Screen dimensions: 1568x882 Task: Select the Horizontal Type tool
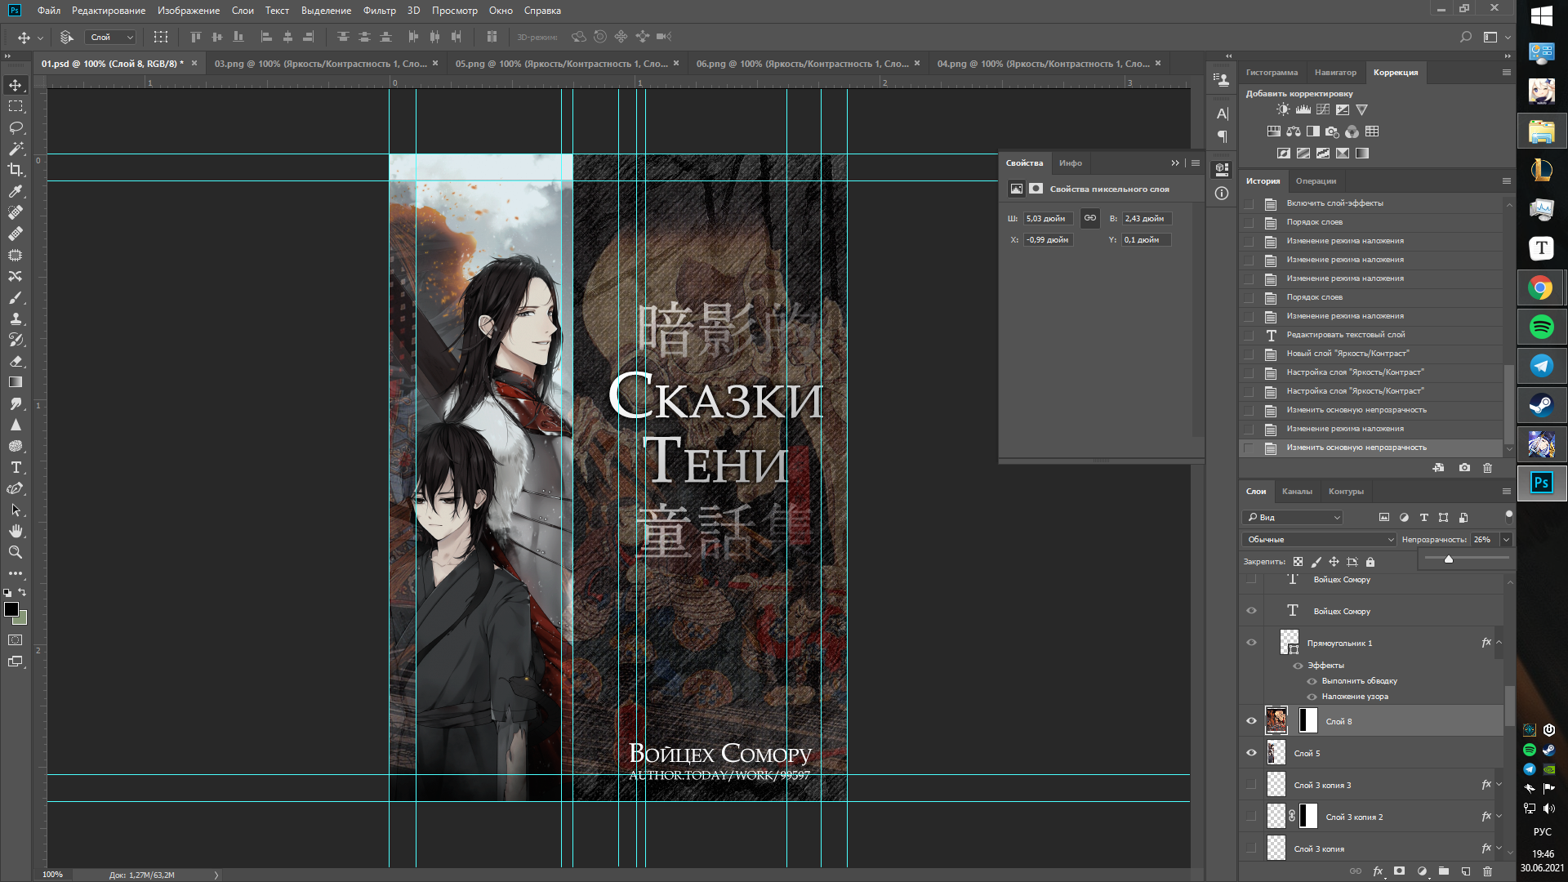point(16,467)
